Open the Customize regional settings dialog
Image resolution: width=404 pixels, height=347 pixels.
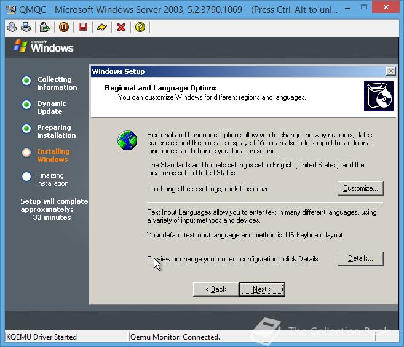pos(360,188)
